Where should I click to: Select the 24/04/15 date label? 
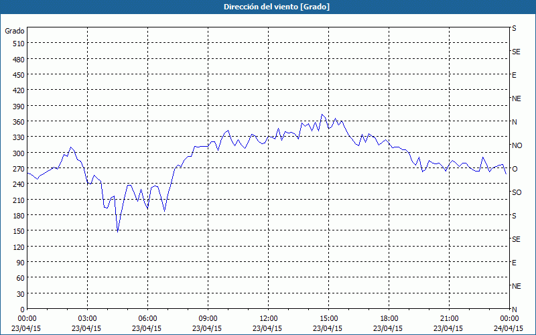(509, 328)
